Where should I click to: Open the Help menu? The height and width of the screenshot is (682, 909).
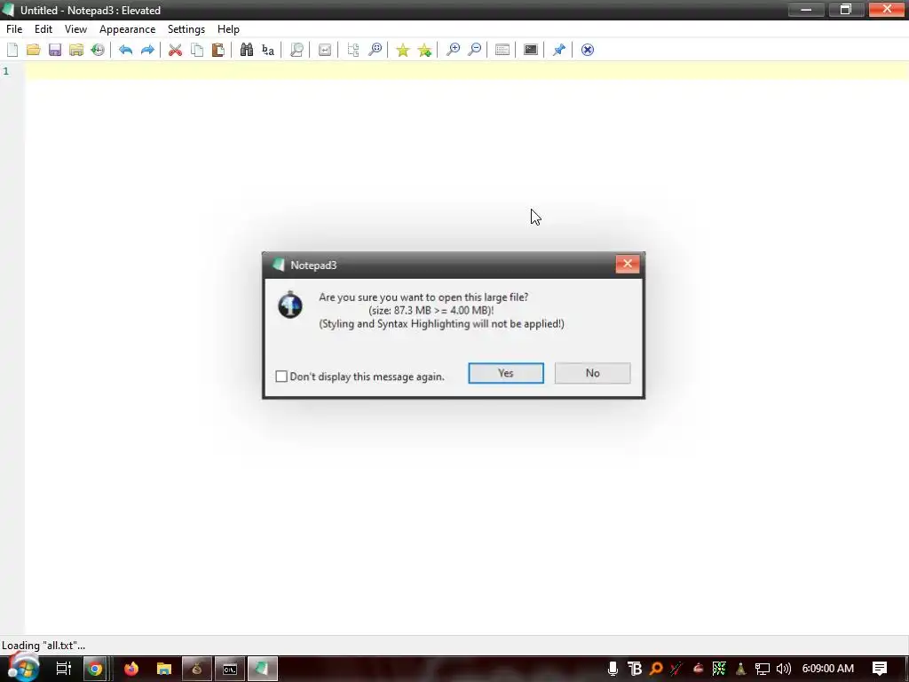(x=228, y=29)
